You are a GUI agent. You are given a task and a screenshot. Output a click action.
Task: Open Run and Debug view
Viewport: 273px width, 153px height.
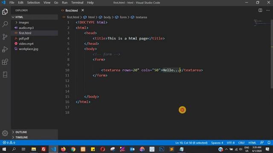(5, 49)
